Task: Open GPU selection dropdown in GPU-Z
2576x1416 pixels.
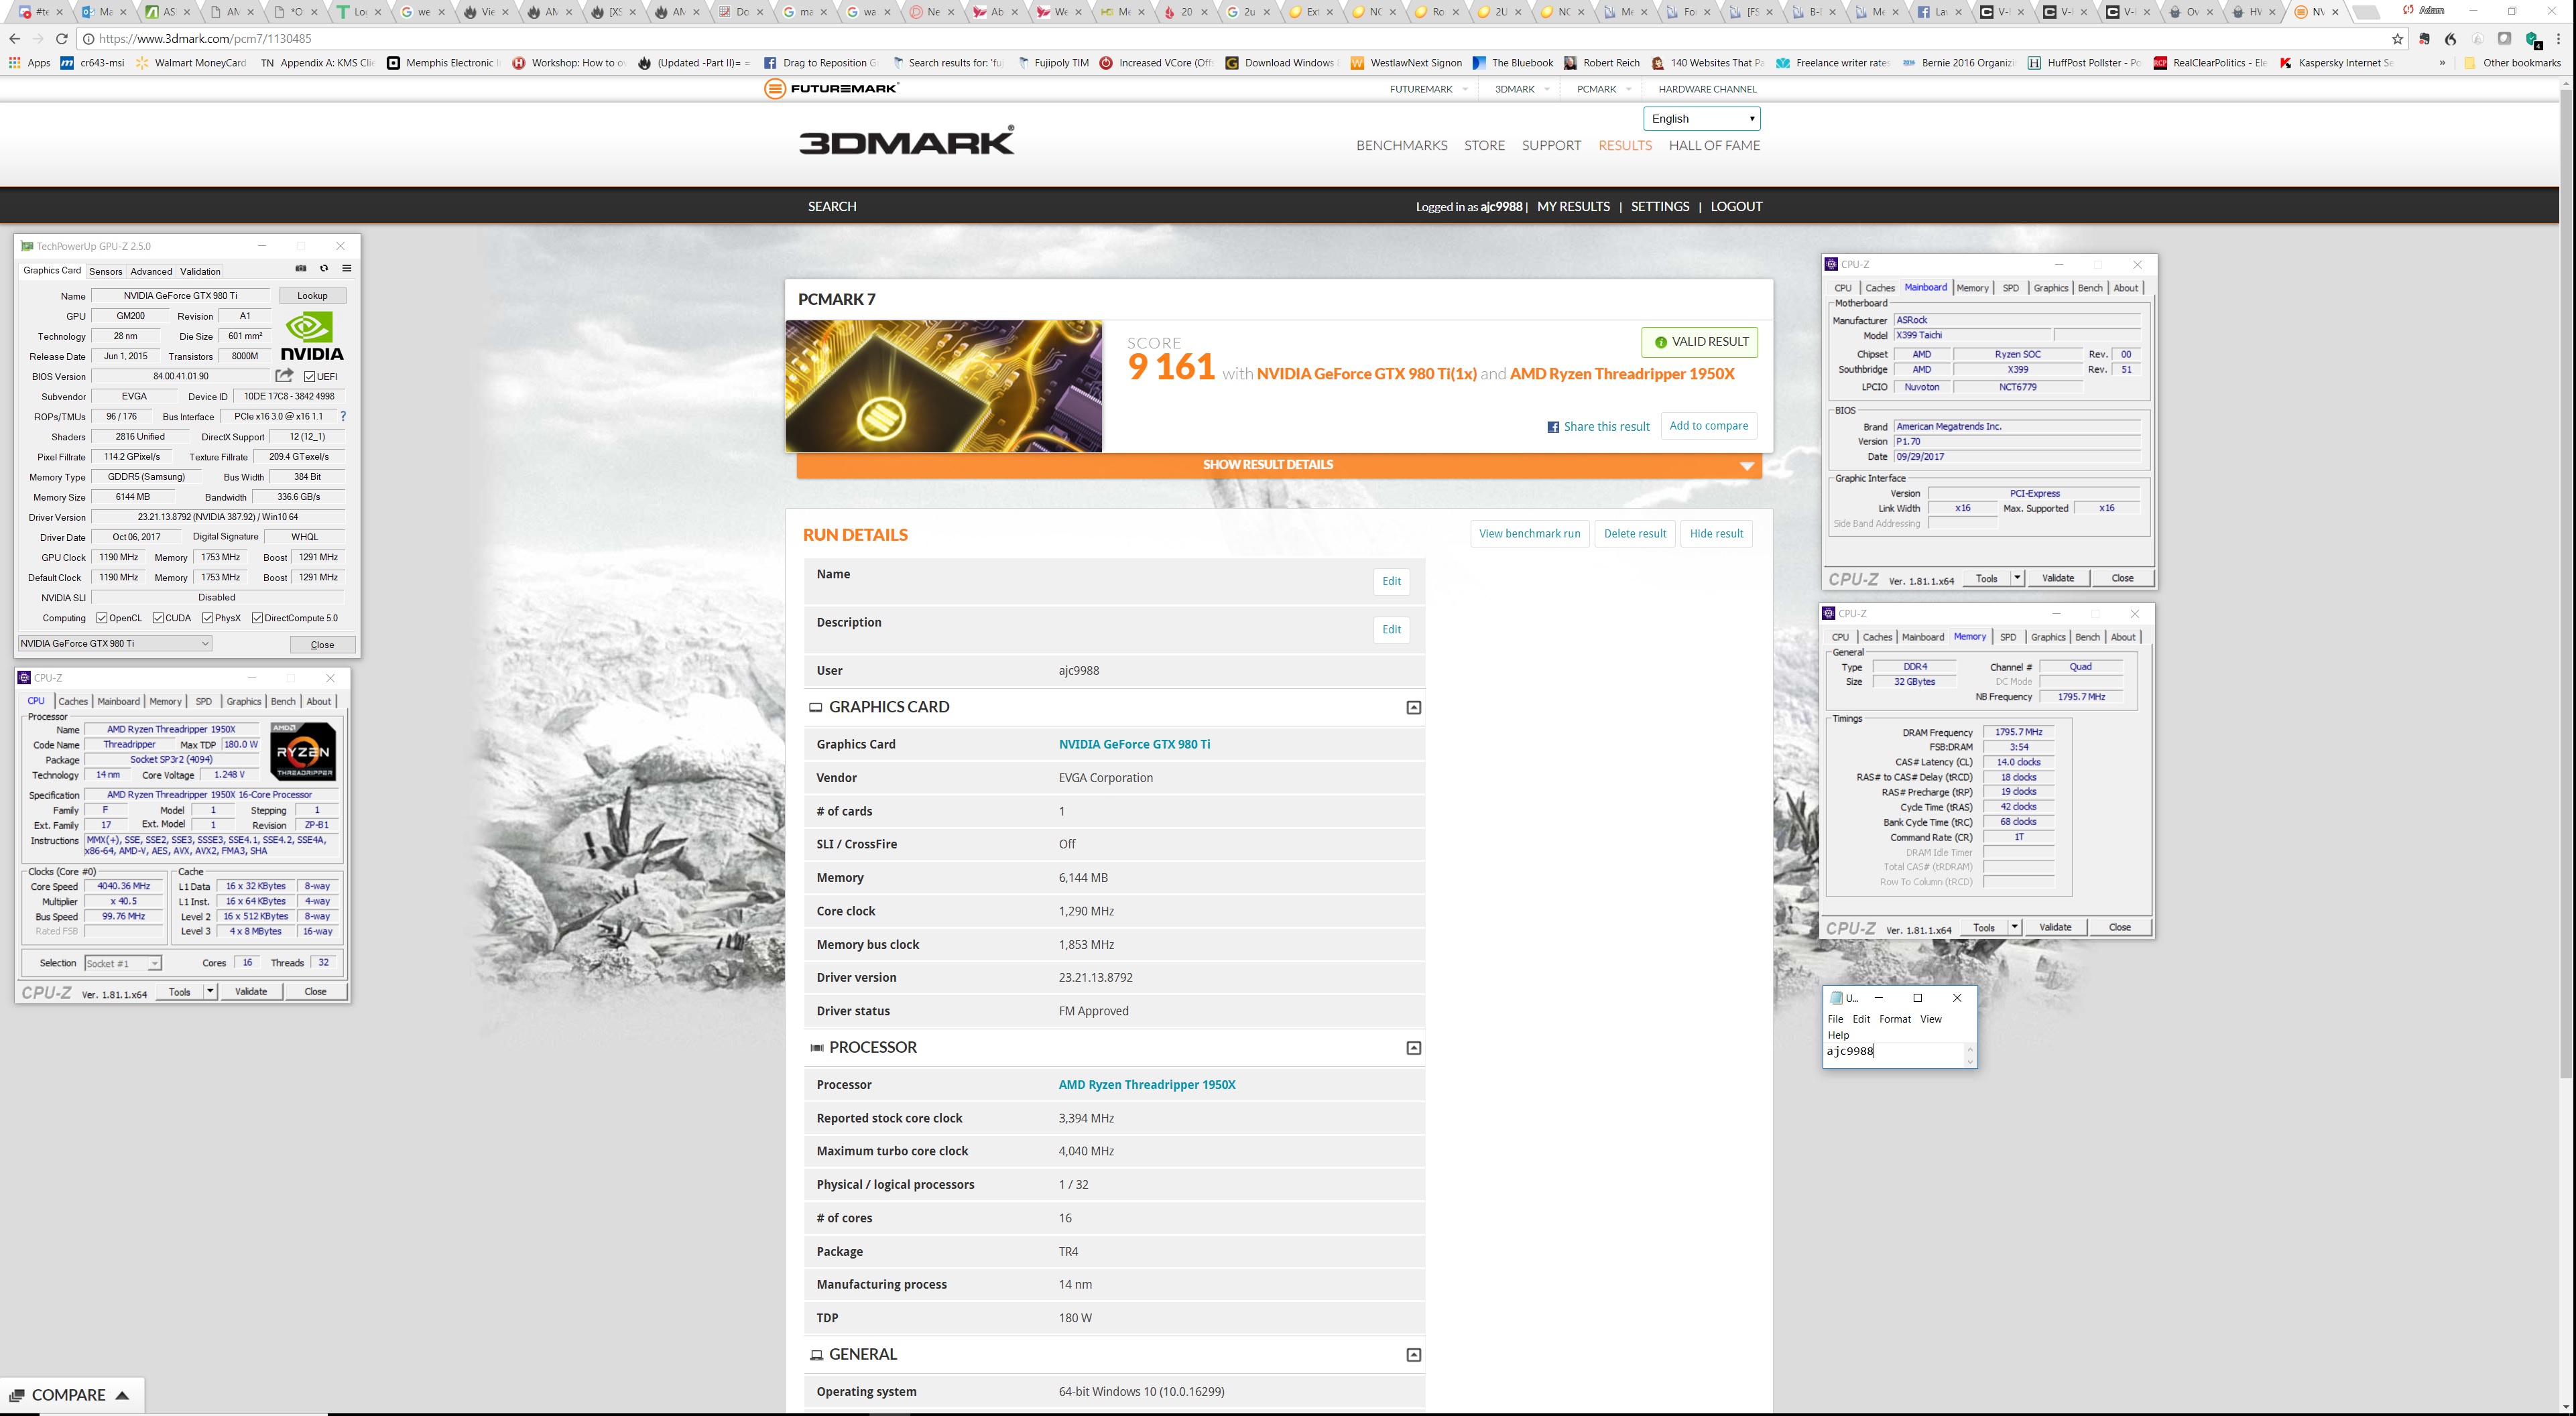Action: tap(115, 644)
